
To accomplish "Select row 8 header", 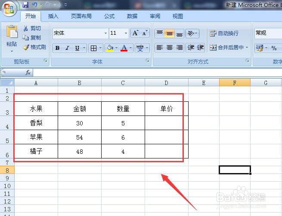I will (x=7, y=170).
